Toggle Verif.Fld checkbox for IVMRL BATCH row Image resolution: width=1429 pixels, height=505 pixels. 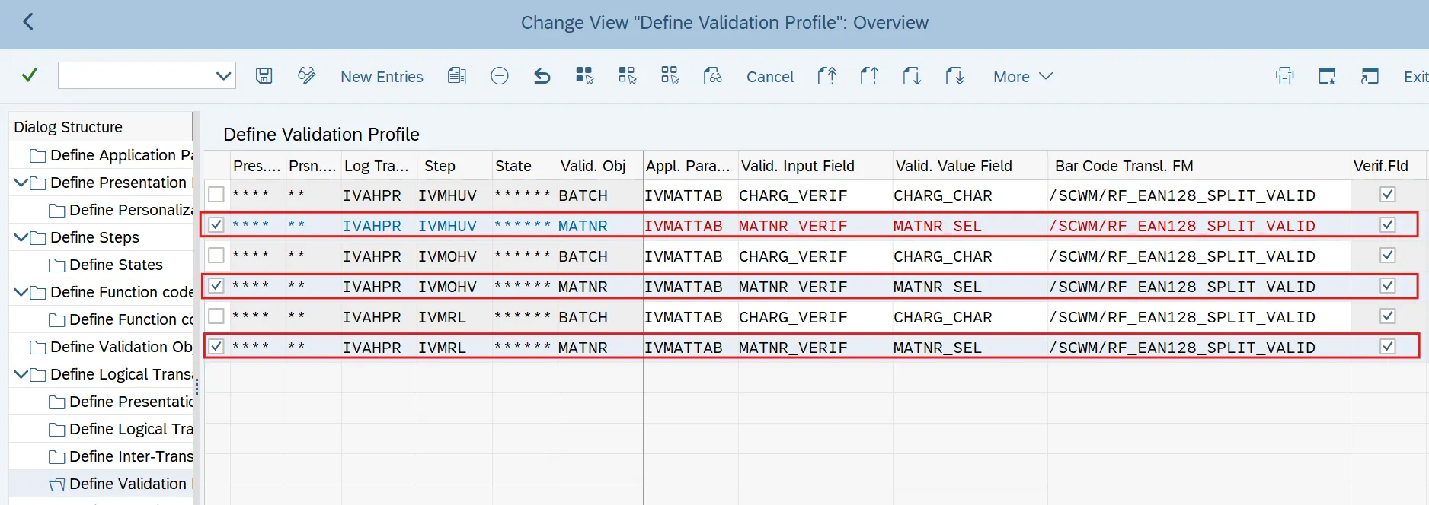click(1387, 316)
